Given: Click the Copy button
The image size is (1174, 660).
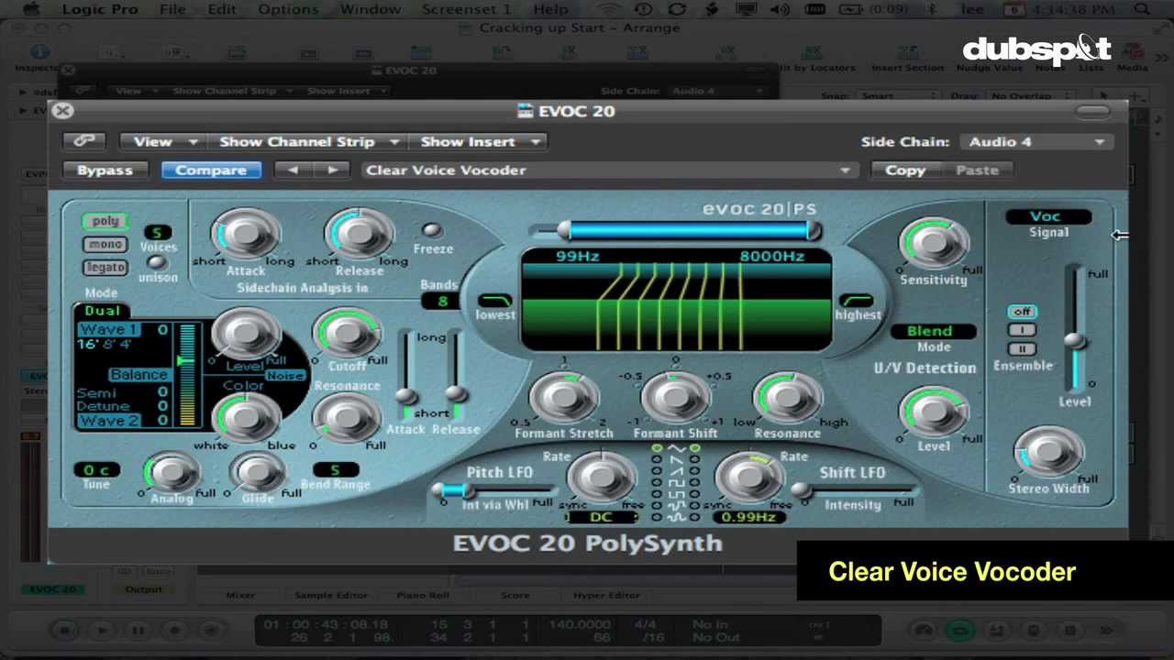Looking at the screenshot, I should click(x=905, y=170).
